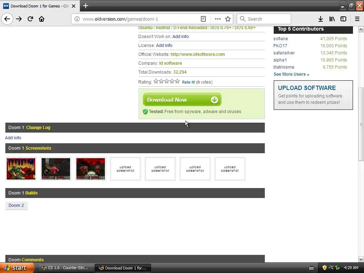The width and height of the screenshot is (364, 273).
Task: Close the Download Doom 1 tab
Action: point(74,6)
